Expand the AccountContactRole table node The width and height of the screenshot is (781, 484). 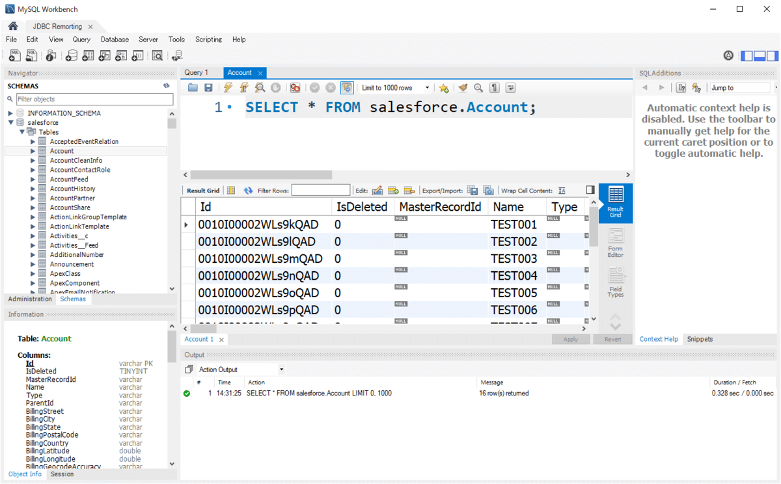pyautogui.click(x=33, y=170)
